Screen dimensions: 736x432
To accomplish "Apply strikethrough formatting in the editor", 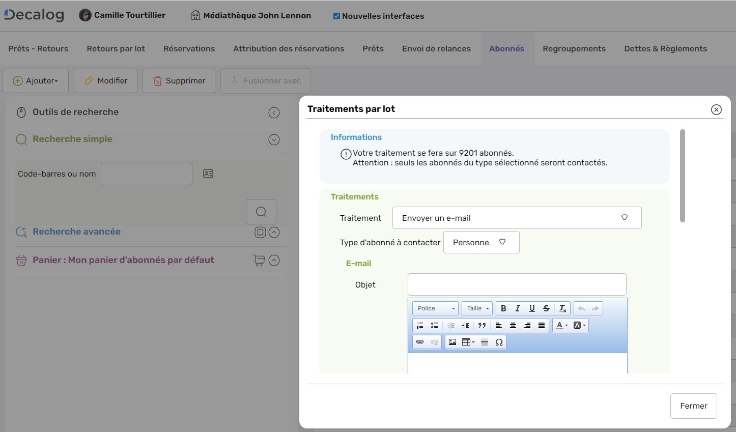I will pyautogui.click(x=546, y=308).
